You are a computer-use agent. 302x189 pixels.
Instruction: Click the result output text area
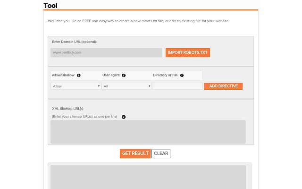point(148,177)
